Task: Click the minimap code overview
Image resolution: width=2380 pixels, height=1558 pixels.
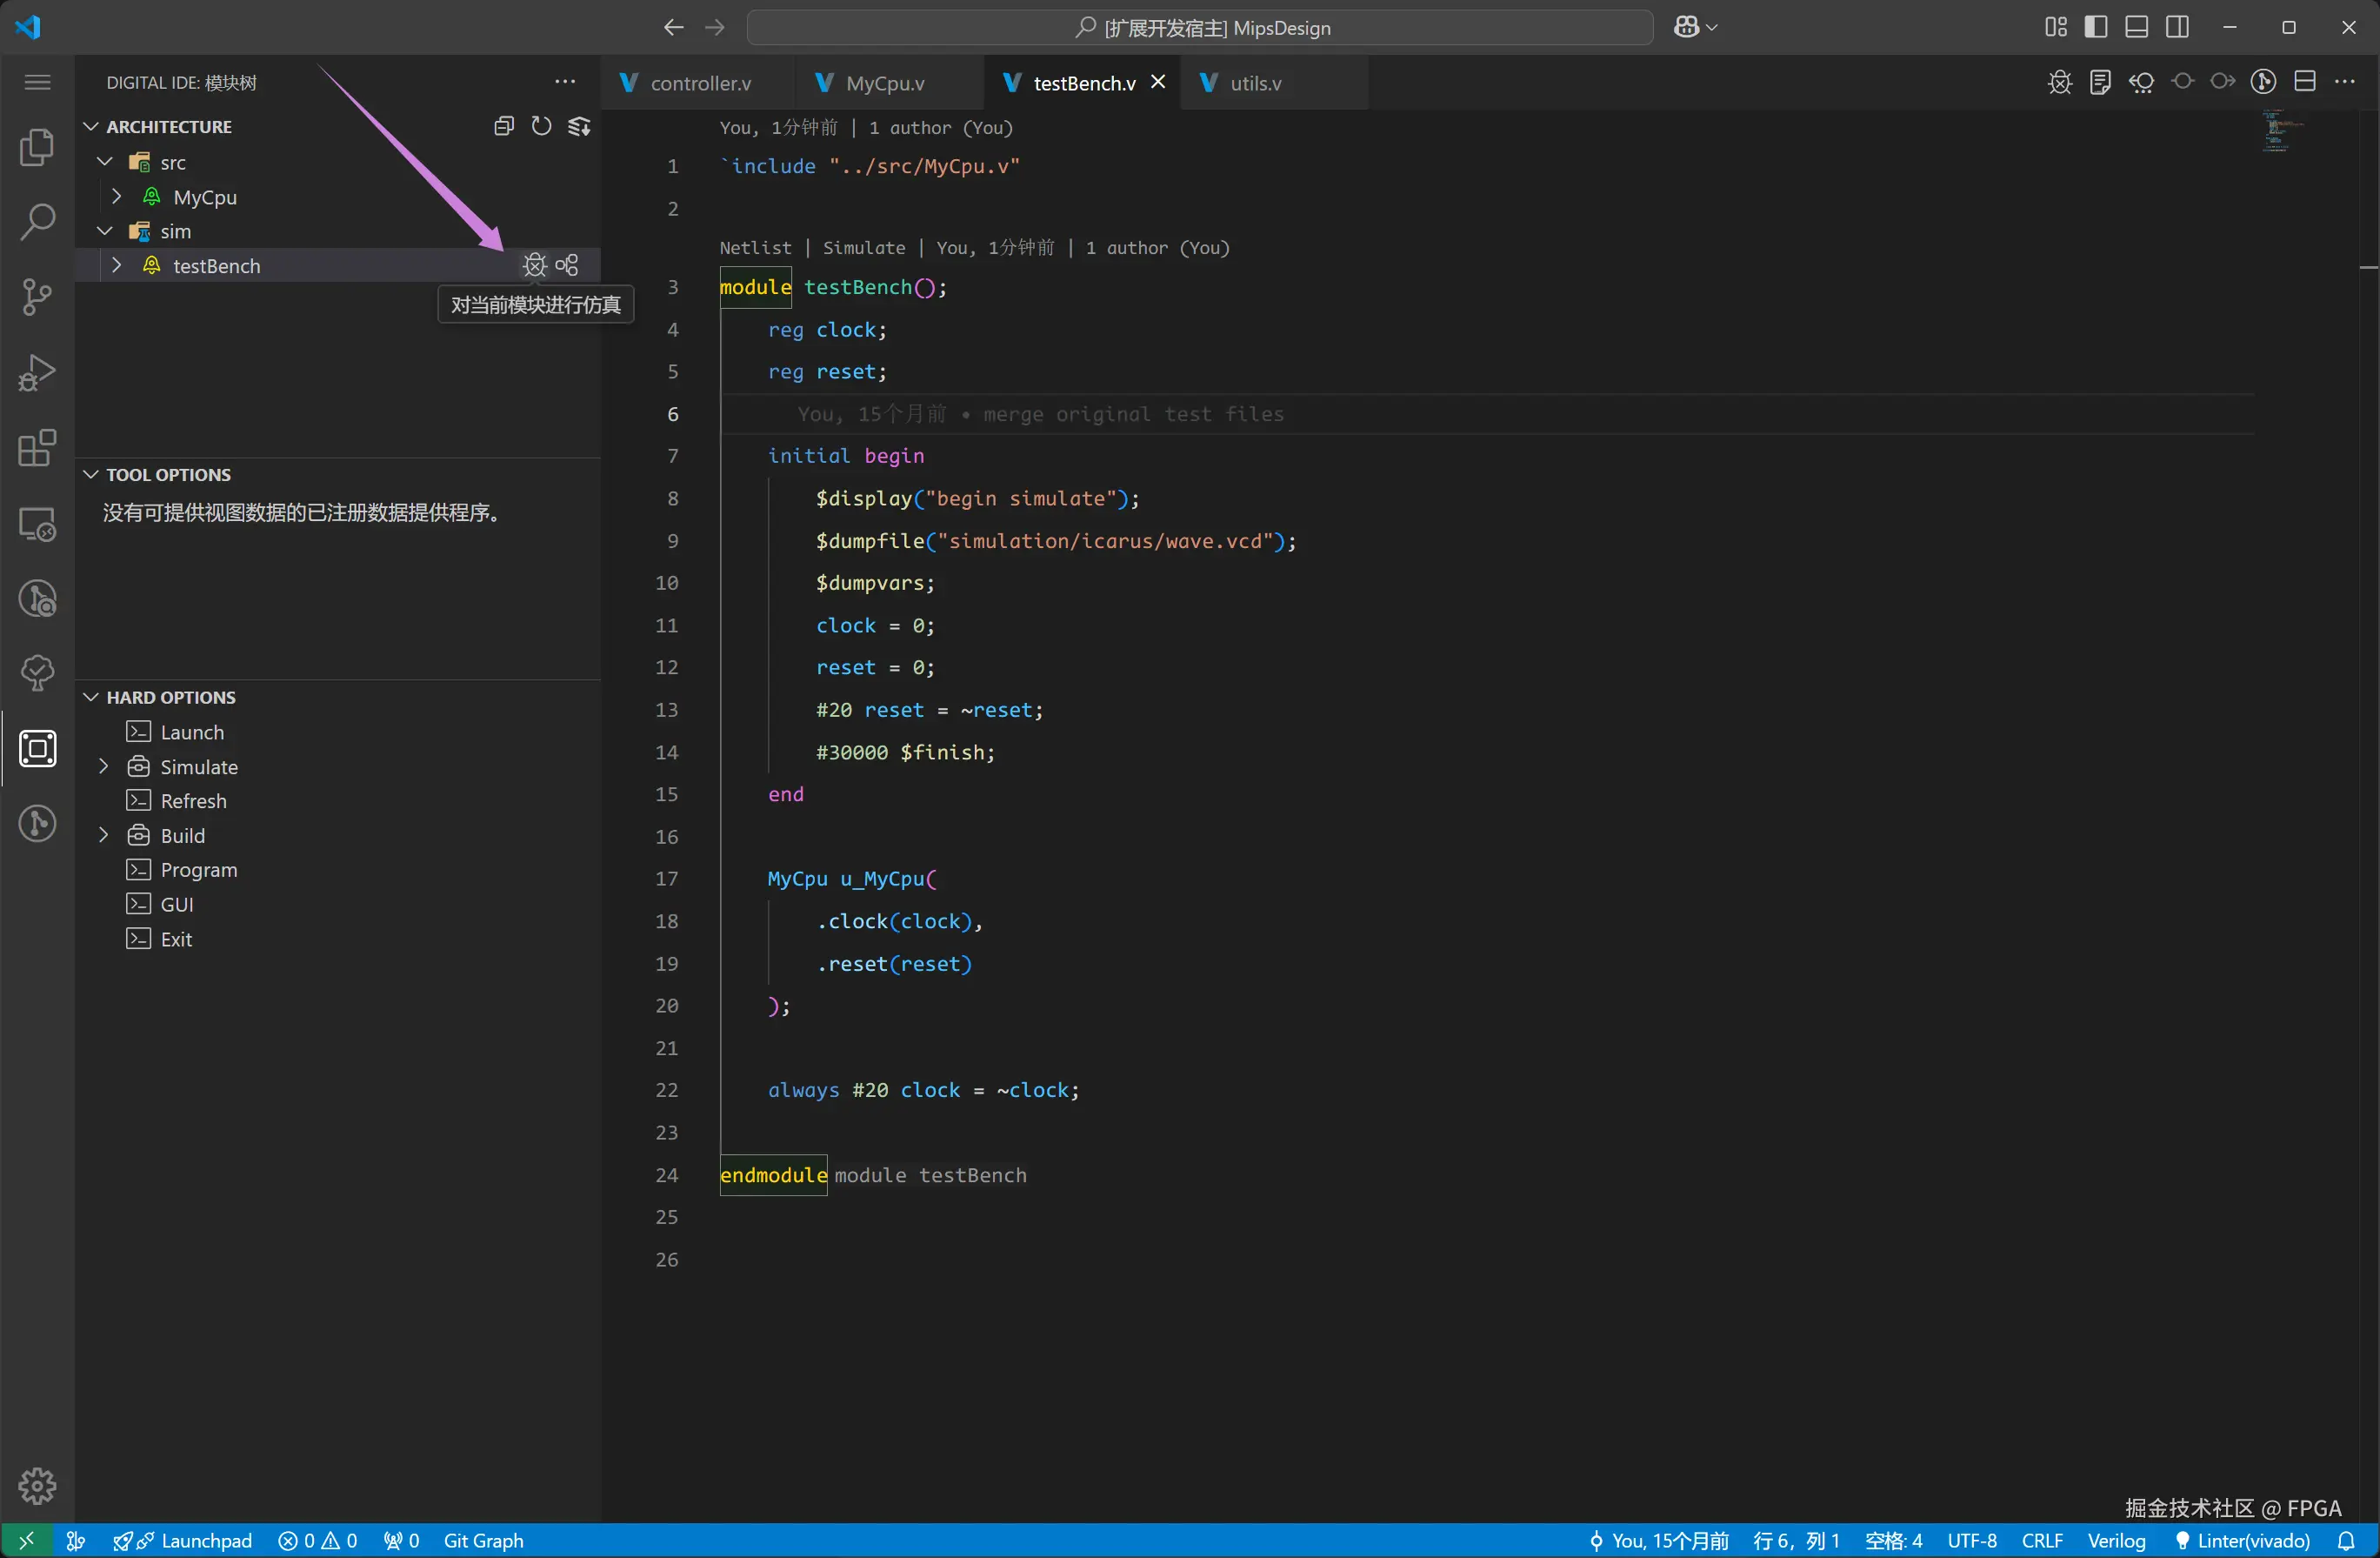Action: pos(2280,132)
